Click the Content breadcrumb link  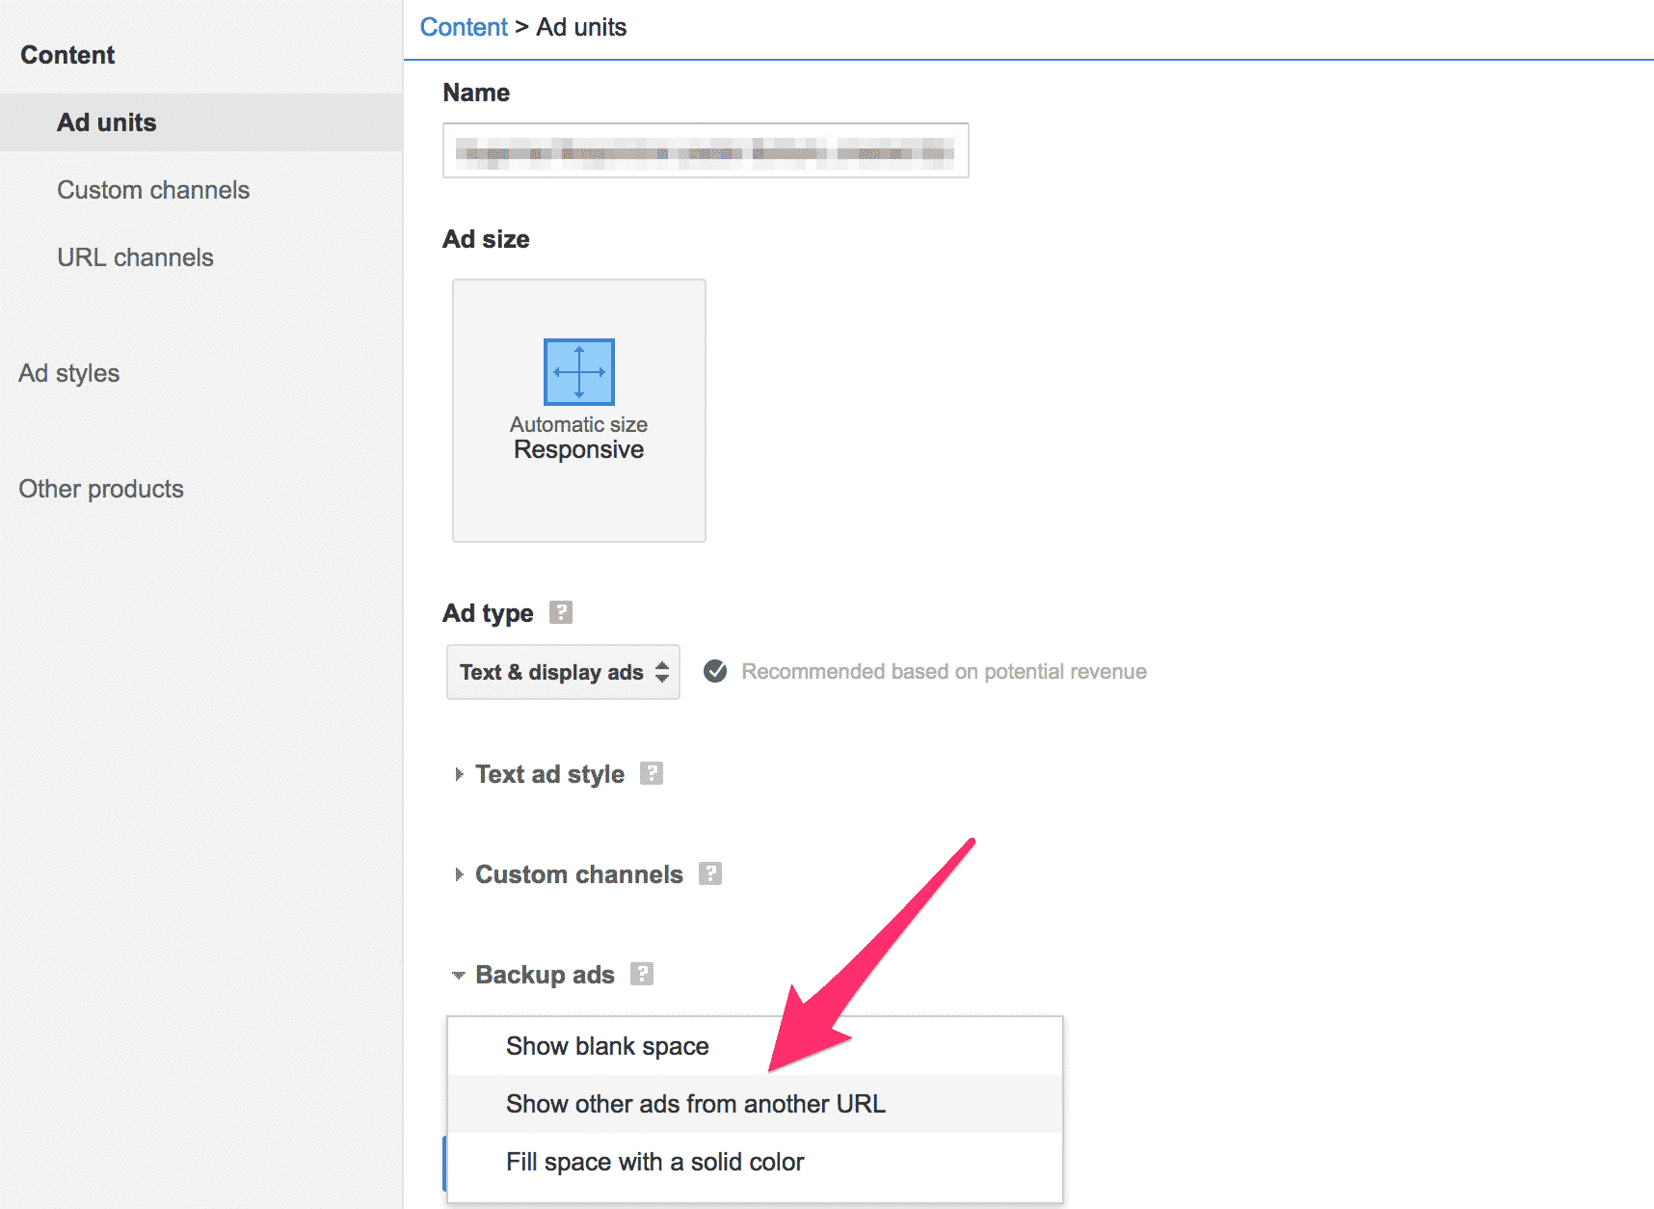pyautogui.click(x=463, y=27)
